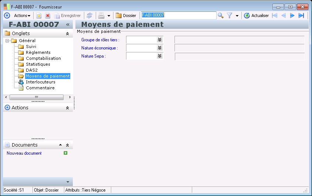Click the new record star icon
The height and width of the screenshot is (196, 312).
coord(38,16)
